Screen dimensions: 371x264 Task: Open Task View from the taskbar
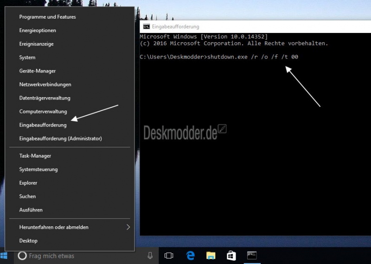pos(169,256)
